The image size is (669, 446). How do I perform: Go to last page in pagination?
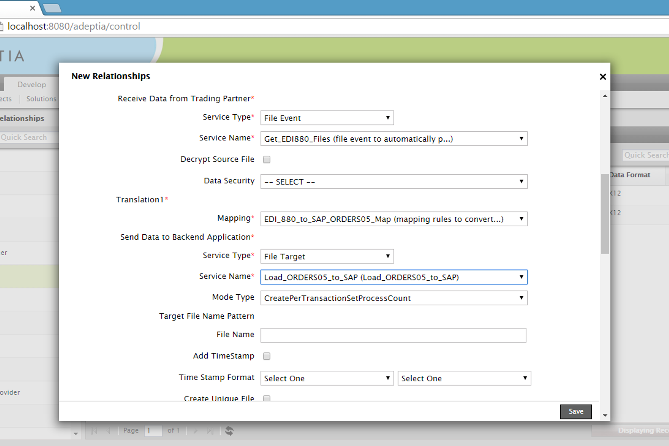point(210,431)
